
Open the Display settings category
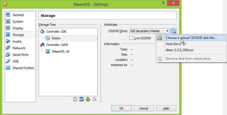click(20, 28)
